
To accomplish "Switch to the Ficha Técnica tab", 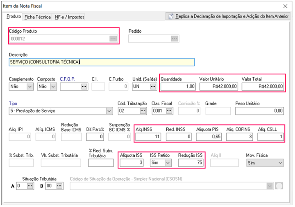I will pyautogui.click(x=37, y=17).
